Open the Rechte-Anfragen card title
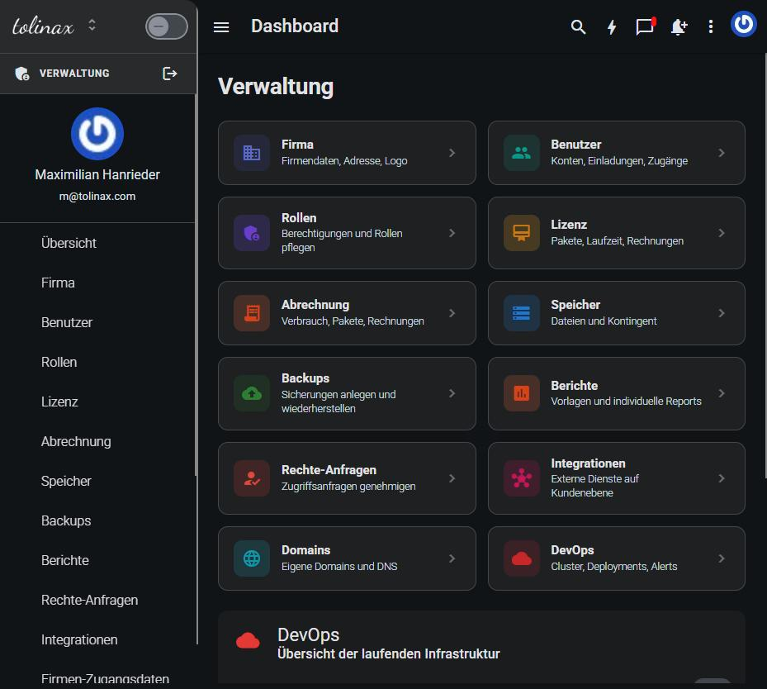767x689 pixels. 329,470
